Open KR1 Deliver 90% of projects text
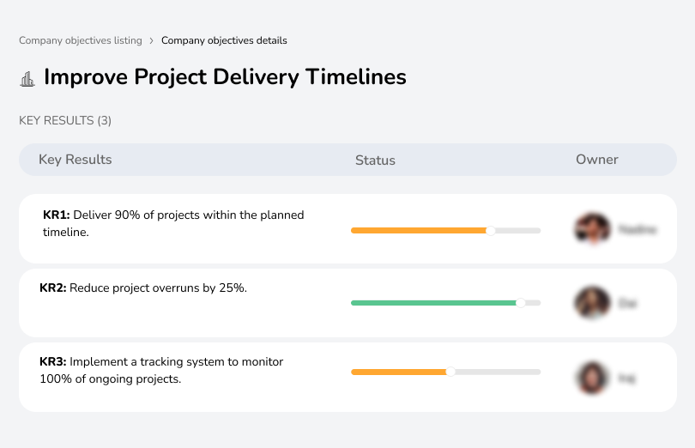Screen dimensions: 695x448 click(173, 223)
